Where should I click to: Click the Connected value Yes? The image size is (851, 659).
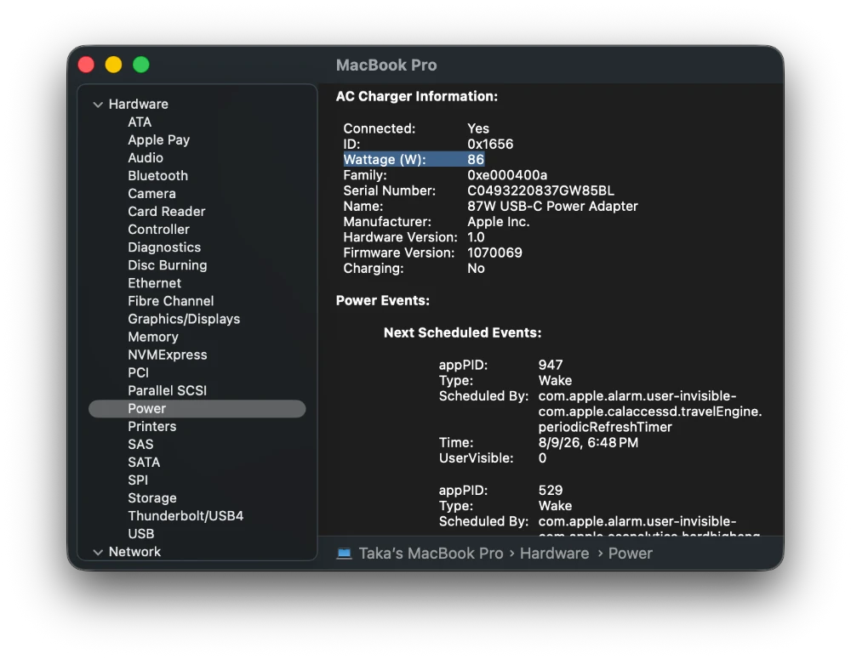(478, 128)
